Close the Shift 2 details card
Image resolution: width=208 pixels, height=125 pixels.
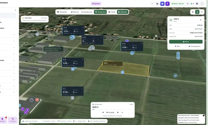(x=200, y=20)
